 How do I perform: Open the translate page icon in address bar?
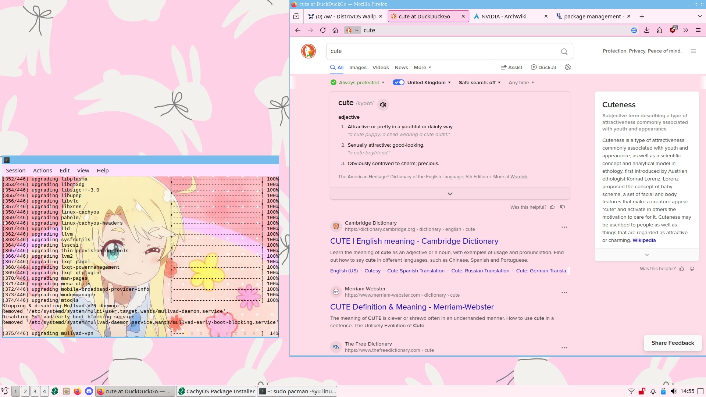[634, 31]
